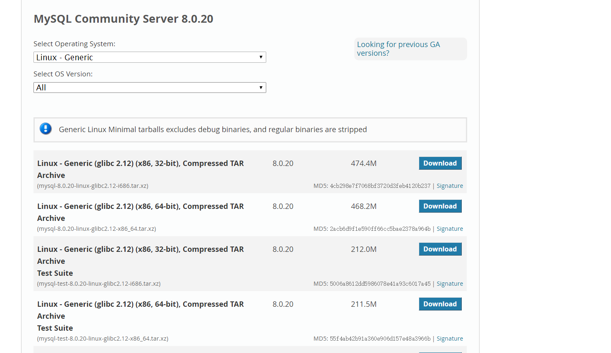This screenshot has height=353, width=611.
Task: Download the 474.4M x86 32-bit archive
Action: click(x=440, y=163)
